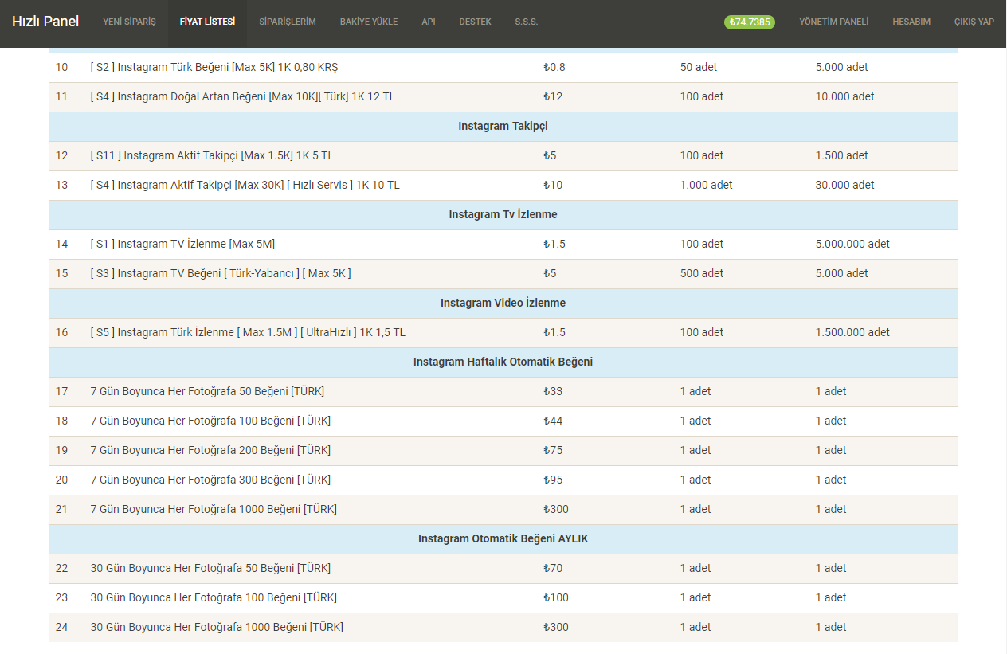Click the Hızlı Panel brand logo
1007x654 pixels.
(45, 22)
